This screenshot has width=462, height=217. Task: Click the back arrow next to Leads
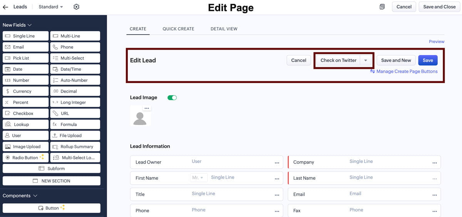(5, 7)
